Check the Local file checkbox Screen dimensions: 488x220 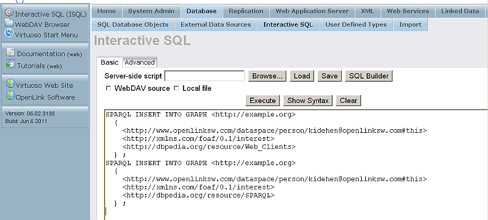[176, 88]
